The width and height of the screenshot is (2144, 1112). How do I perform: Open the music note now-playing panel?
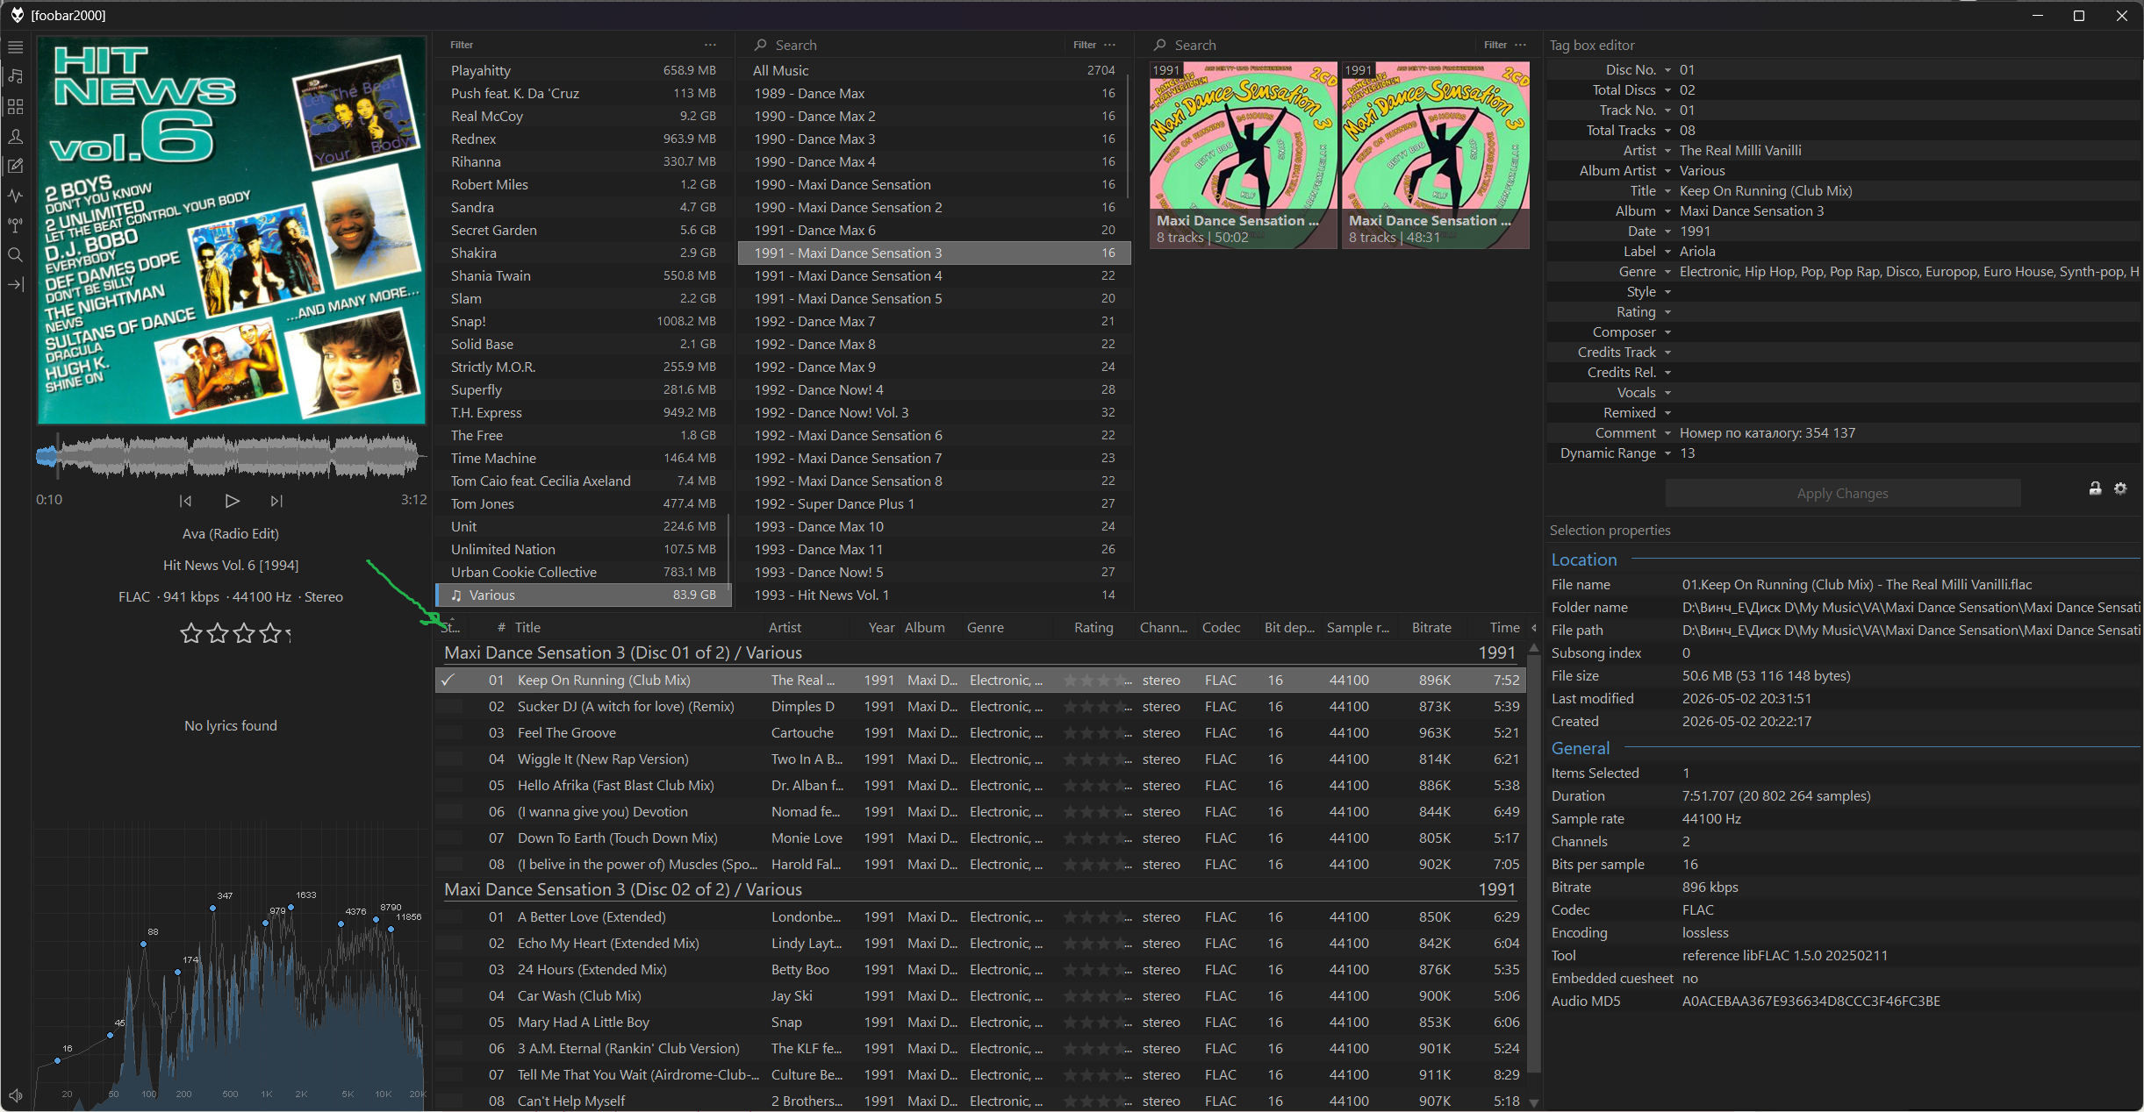16,77
